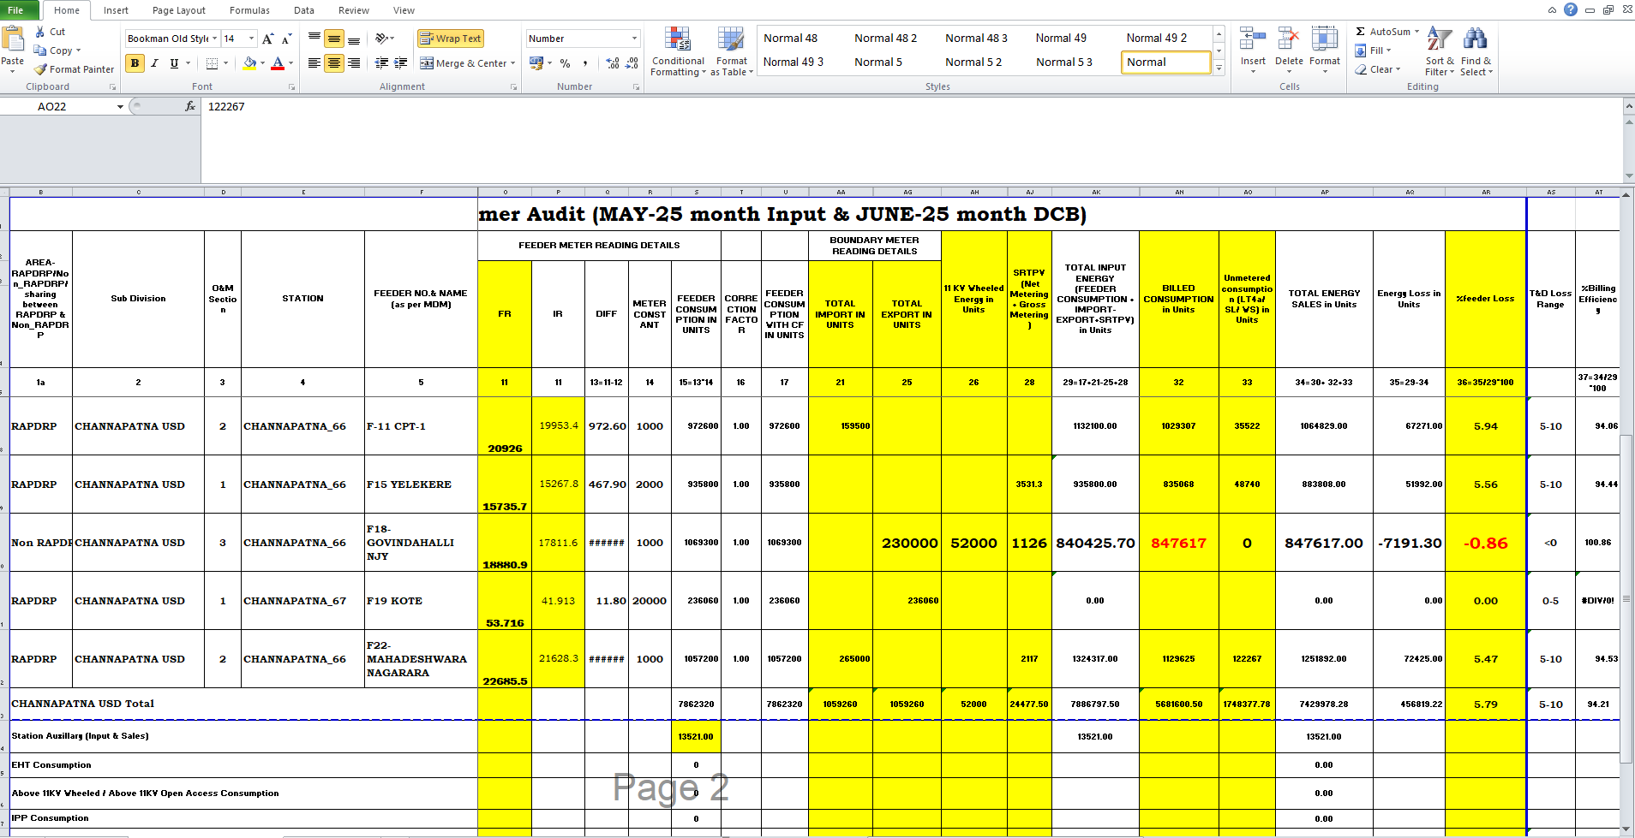The width and height of the screenshot is (1635, 838).
Task: Toggle Wrap Text for the cell
Action: pos(451,39)
